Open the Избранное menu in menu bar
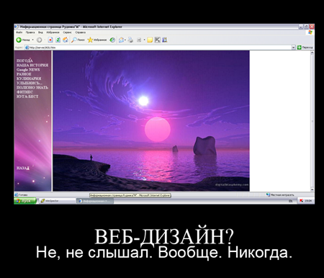Viewport: 324px width, 278px height. (x=53, y=32)
